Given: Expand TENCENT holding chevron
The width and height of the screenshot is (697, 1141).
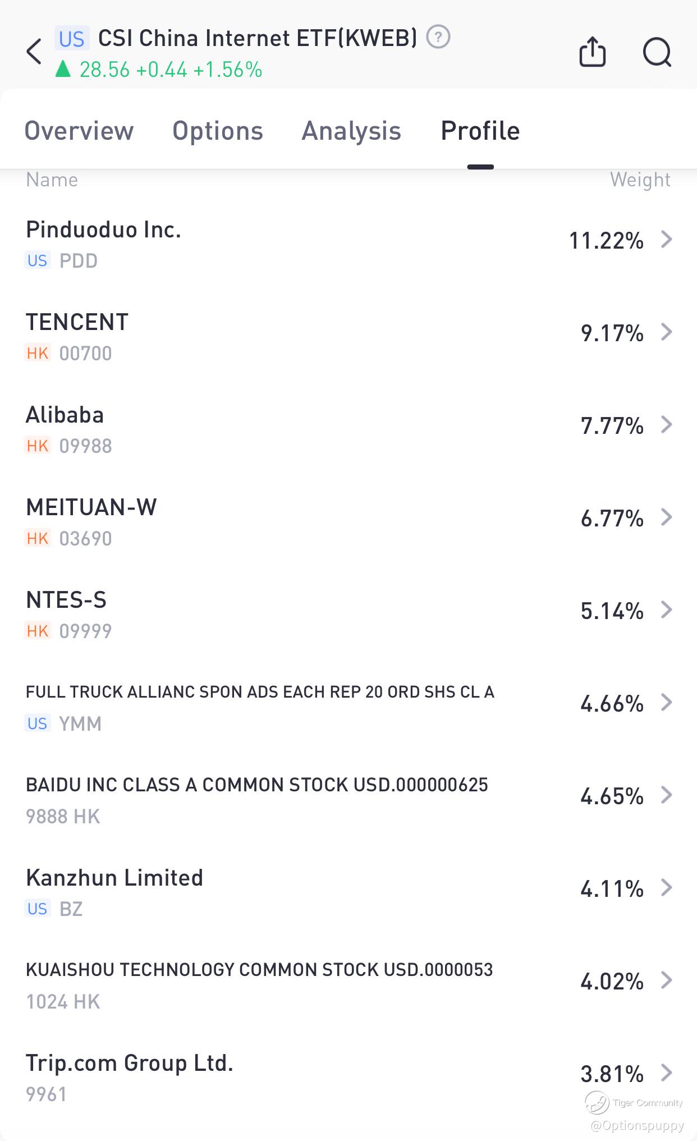Looking at the screenshot, I should (x=667, y=332).
